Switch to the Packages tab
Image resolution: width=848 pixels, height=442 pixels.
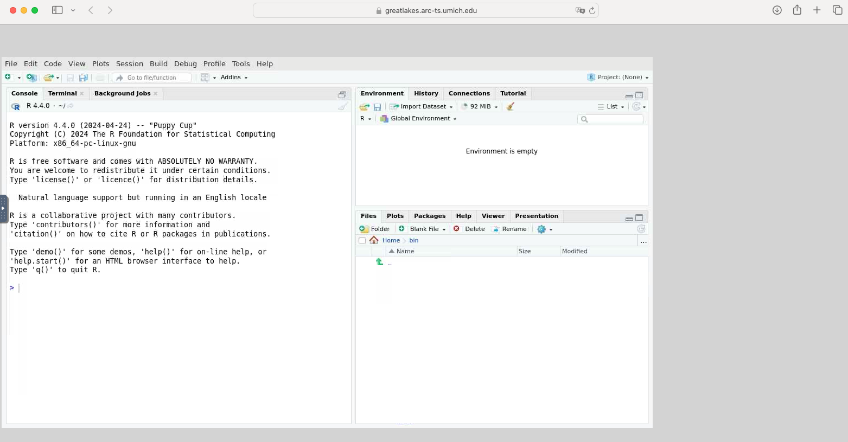(429, 216)
